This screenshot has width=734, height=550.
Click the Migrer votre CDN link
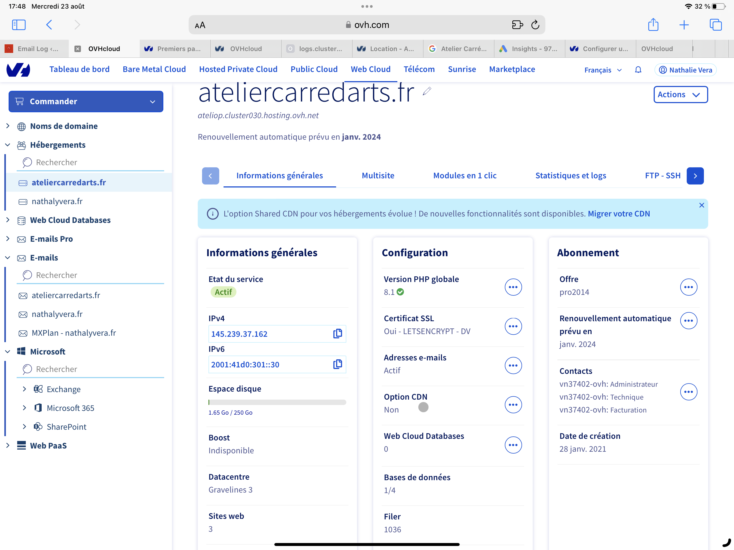click(618, 214)
